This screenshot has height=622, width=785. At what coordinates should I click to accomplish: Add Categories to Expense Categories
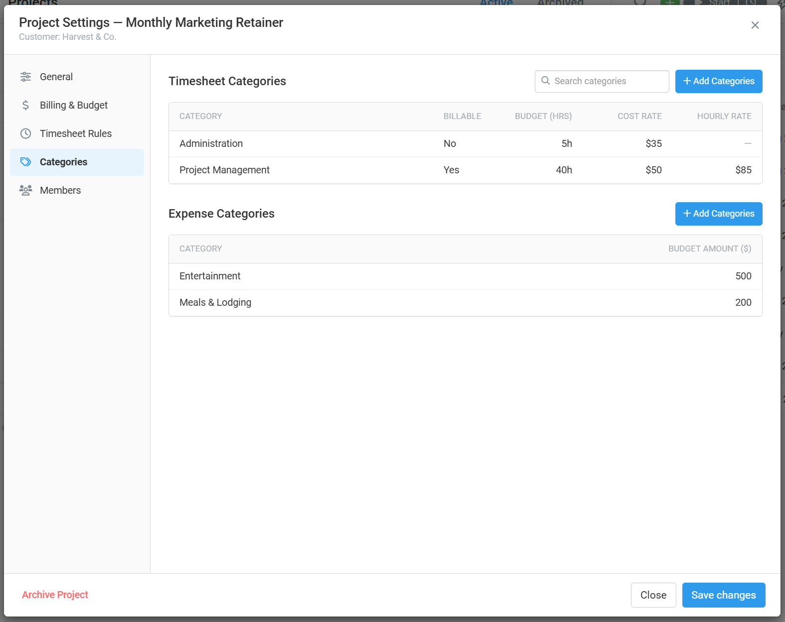719,214
